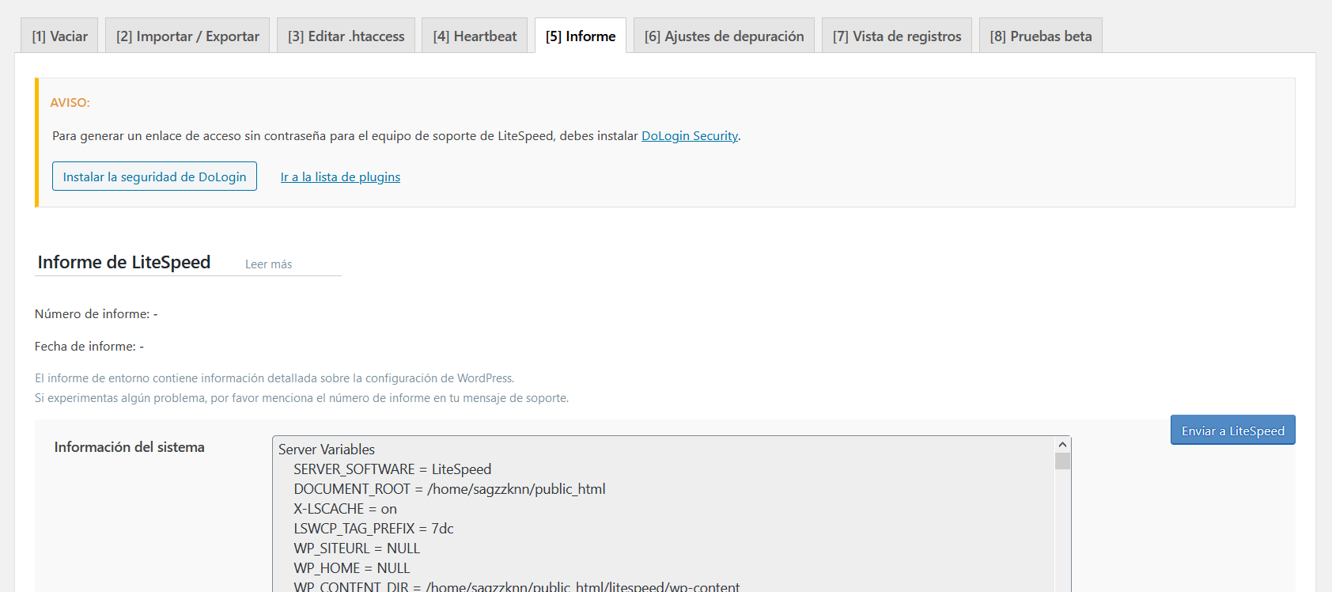Image resolution: width=1332 pixels, height=592 pixels.
Task: Open the [6] Ajustes de depuración tab
Action: [724, 36]
